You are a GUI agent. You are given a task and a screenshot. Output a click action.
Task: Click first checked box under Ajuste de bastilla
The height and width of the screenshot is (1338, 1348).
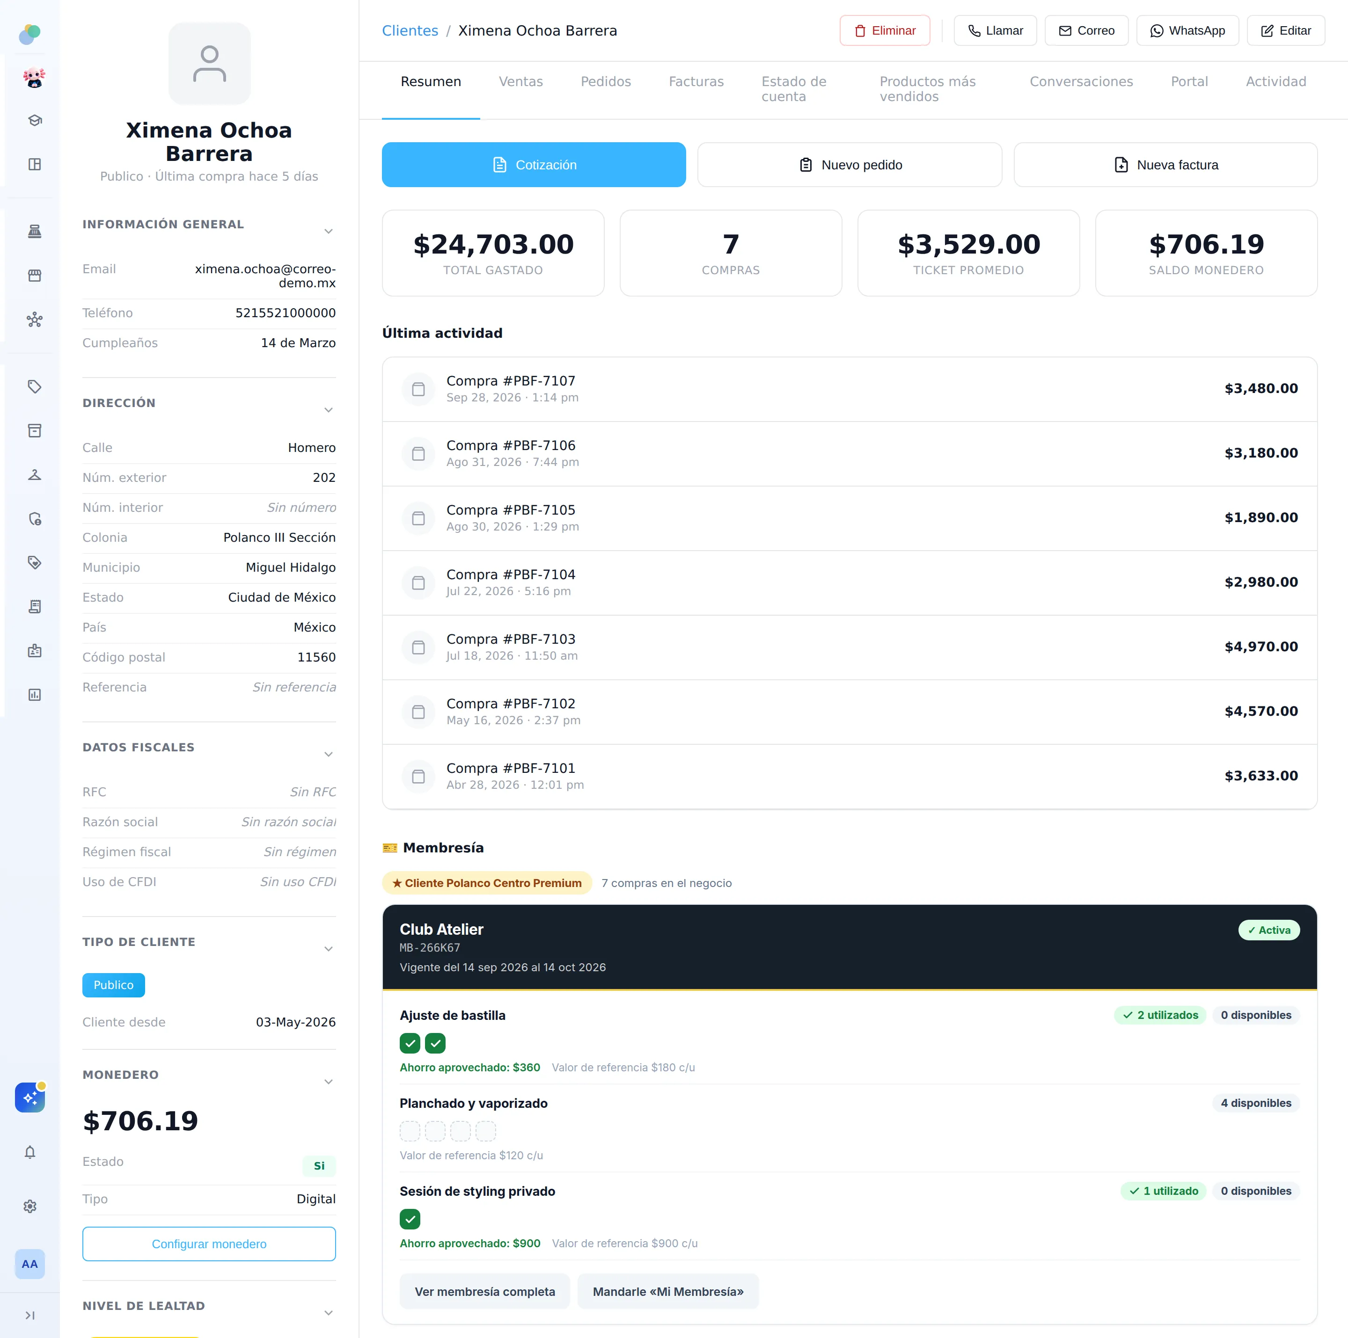coord(410,1044)
